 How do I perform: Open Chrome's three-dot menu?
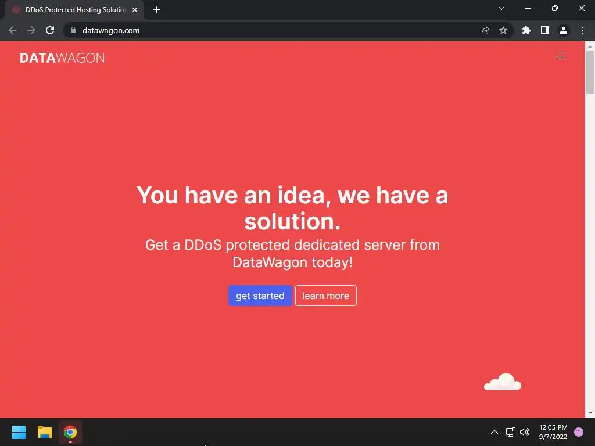tap(582, 30)
